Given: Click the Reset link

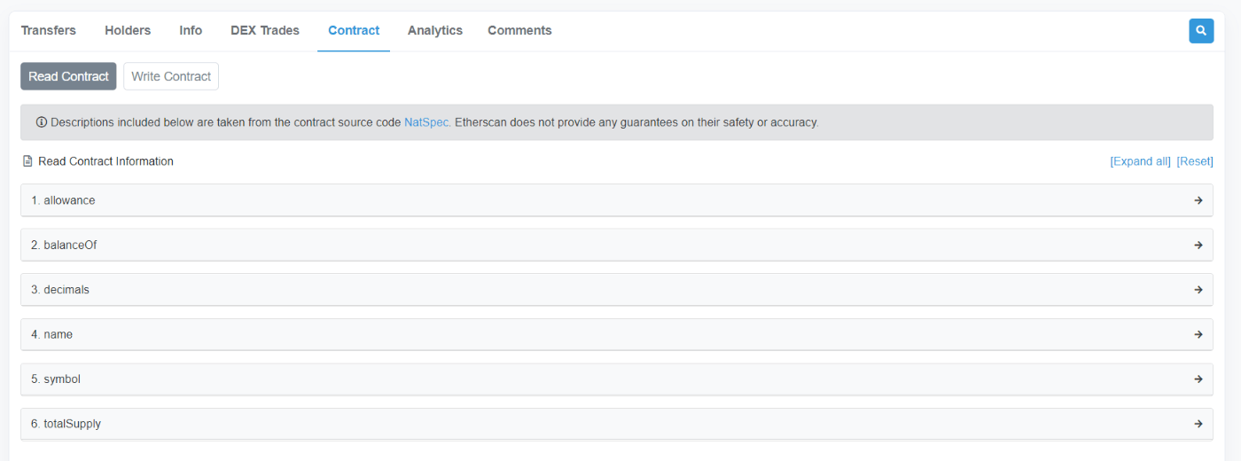Looking at the screenshot, I should point(1195,161).
